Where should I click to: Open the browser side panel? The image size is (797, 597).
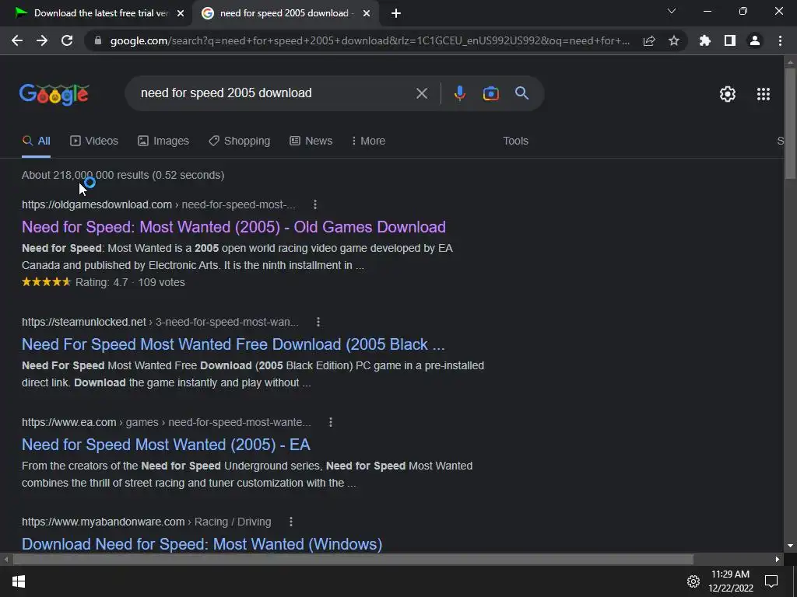(730, 40)
